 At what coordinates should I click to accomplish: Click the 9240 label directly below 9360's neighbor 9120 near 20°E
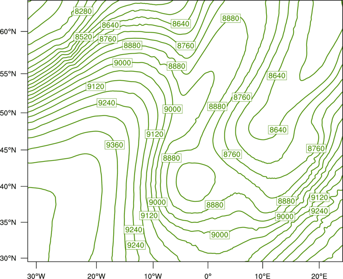(x=319, y=211)
